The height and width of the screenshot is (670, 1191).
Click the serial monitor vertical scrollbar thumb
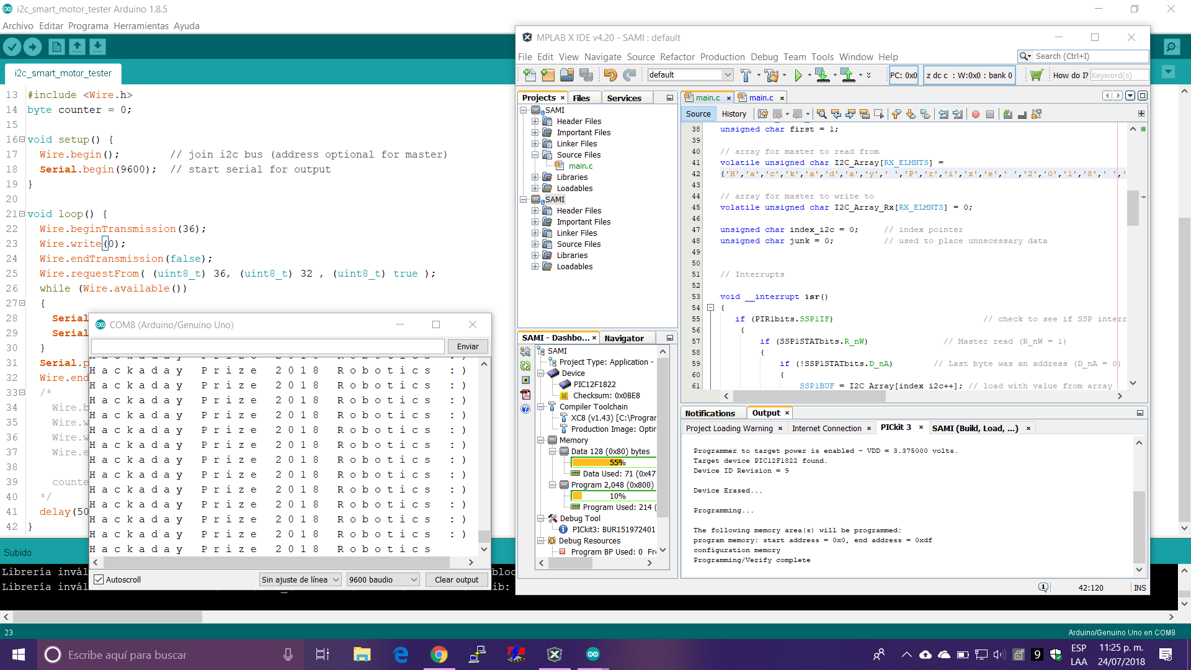[x=484, y=536]
